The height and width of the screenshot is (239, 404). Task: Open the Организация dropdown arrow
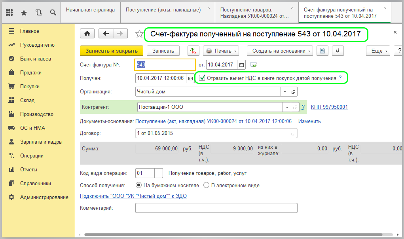click(285, 92)
